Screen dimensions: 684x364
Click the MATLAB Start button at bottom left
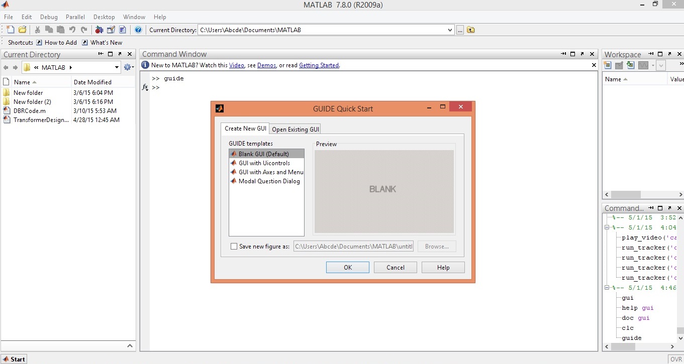(x=14, y=359)
